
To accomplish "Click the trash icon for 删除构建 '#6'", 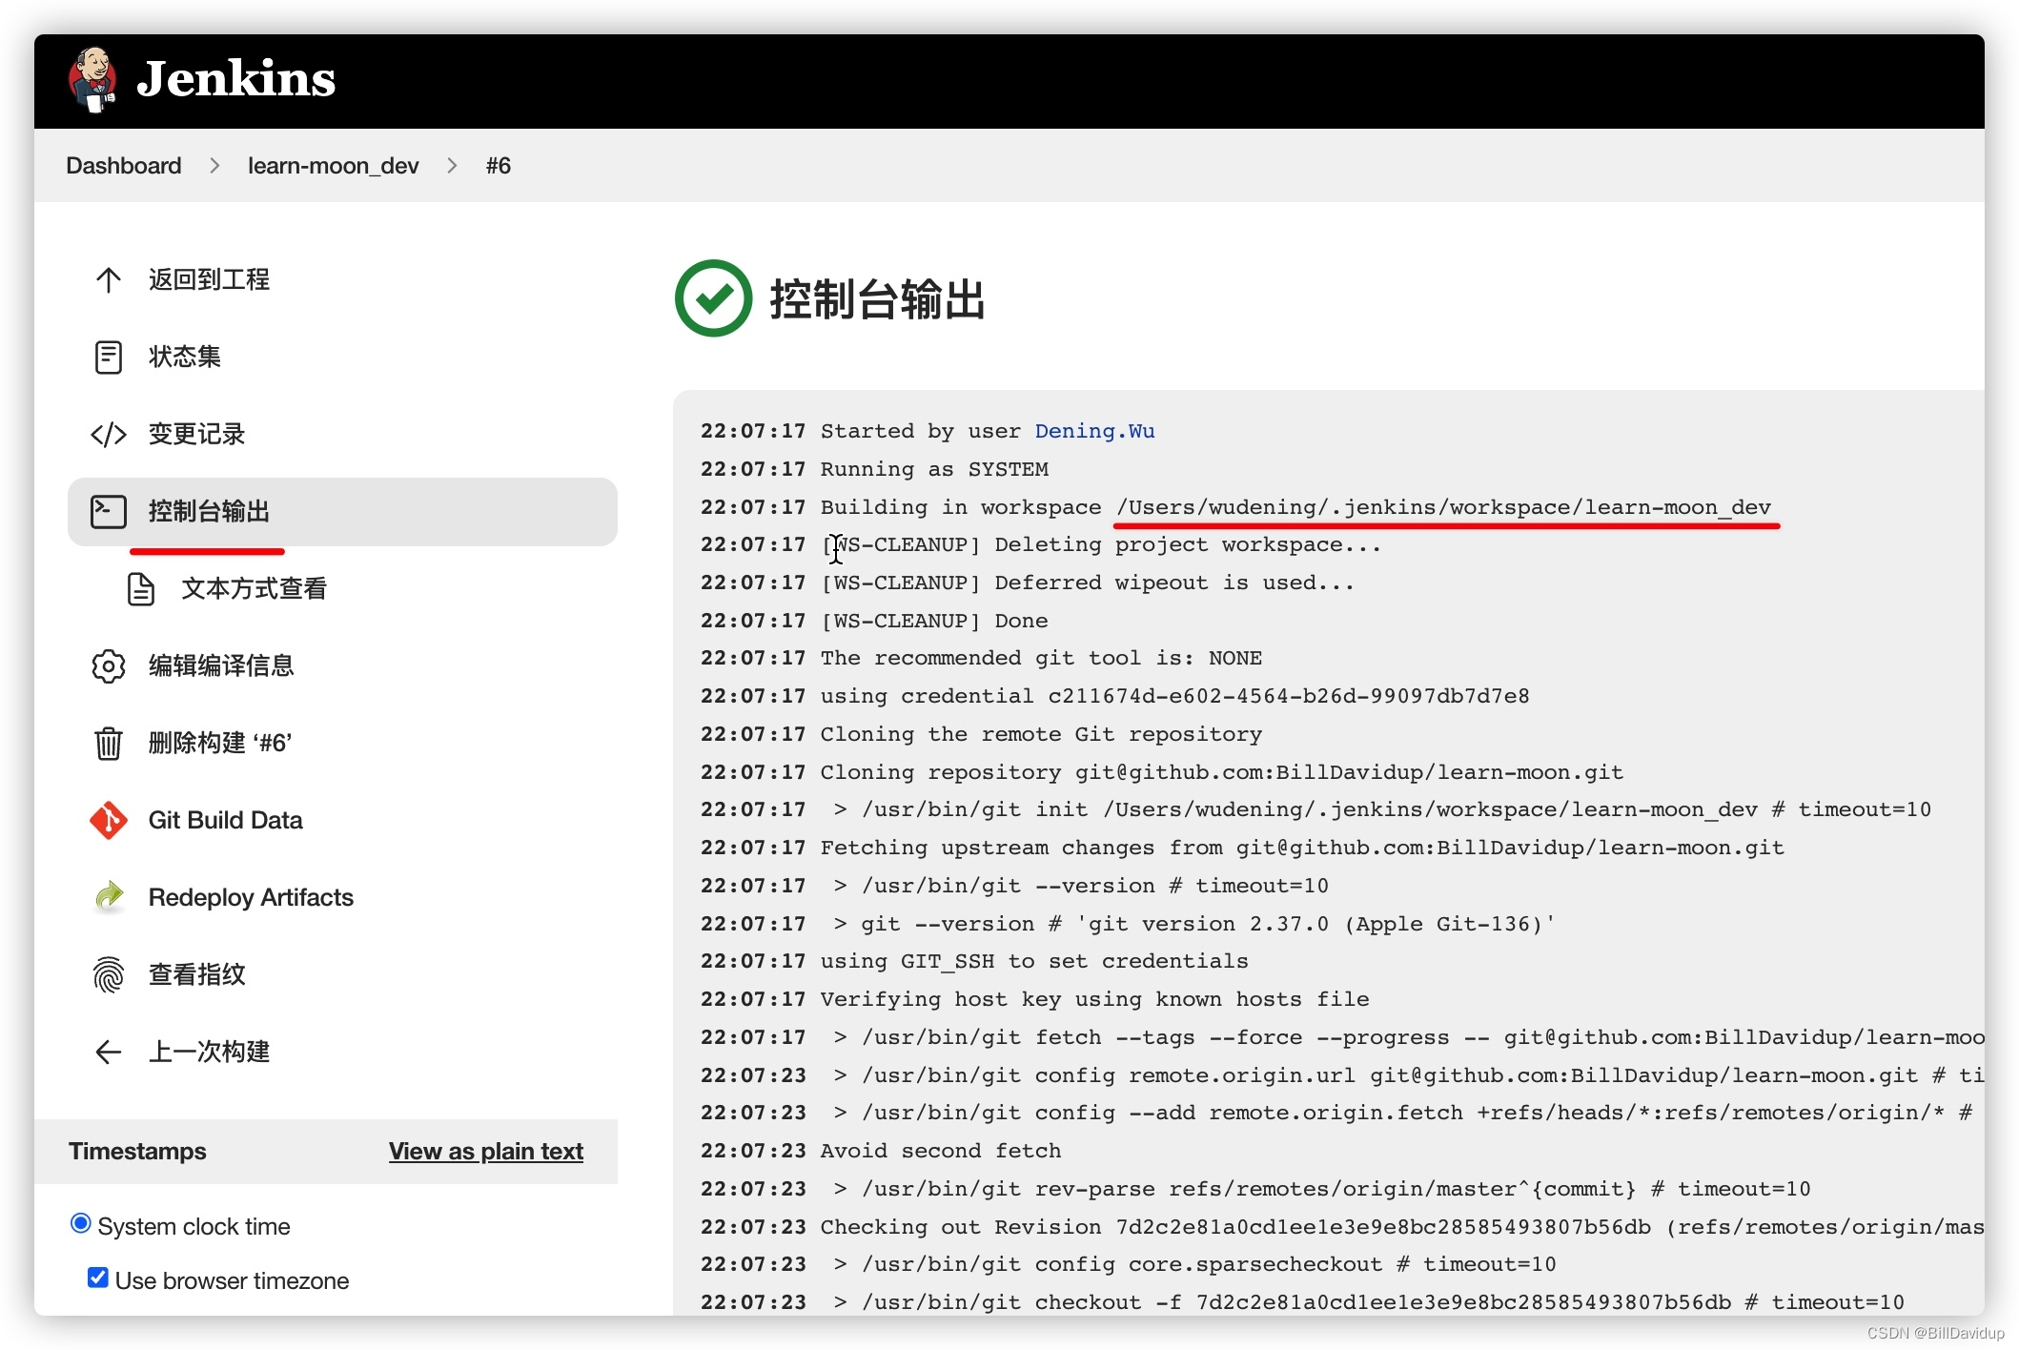I will (109, 743).
